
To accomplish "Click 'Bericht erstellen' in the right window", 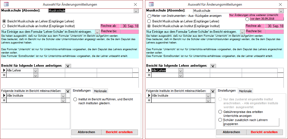I will pos(264,132).
